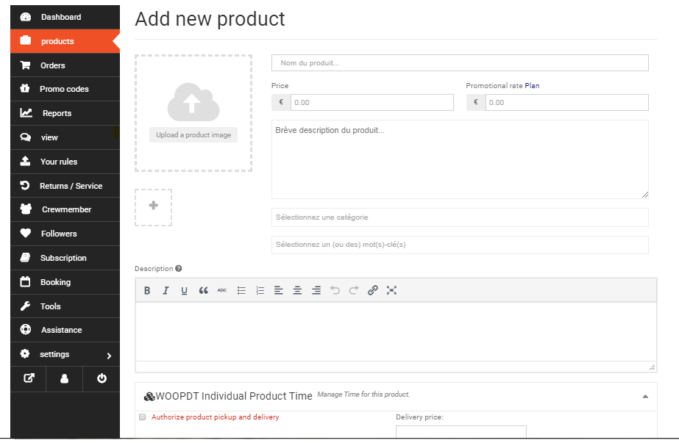The image size is (679, 443).
Task: Click Upload a product image button
Action: pos(193,135)
